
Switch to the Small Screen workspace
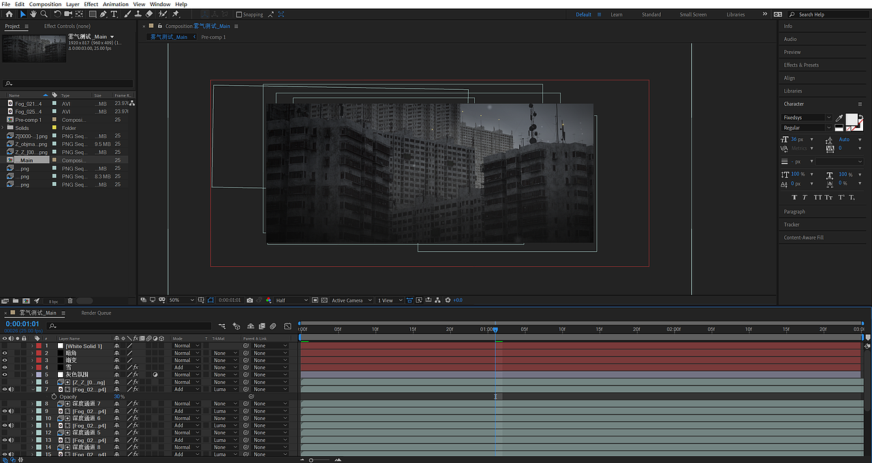pos(693,14)
